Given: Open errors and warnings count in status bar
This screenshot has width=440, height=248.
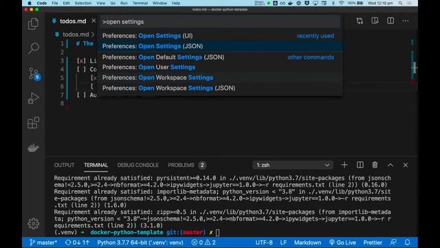Looking at the screenshot, I should tap(203, 242).
